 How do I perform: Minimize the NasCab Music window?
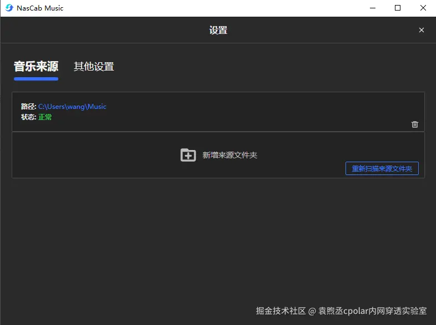pyautogui.click(x=373, y=8)
